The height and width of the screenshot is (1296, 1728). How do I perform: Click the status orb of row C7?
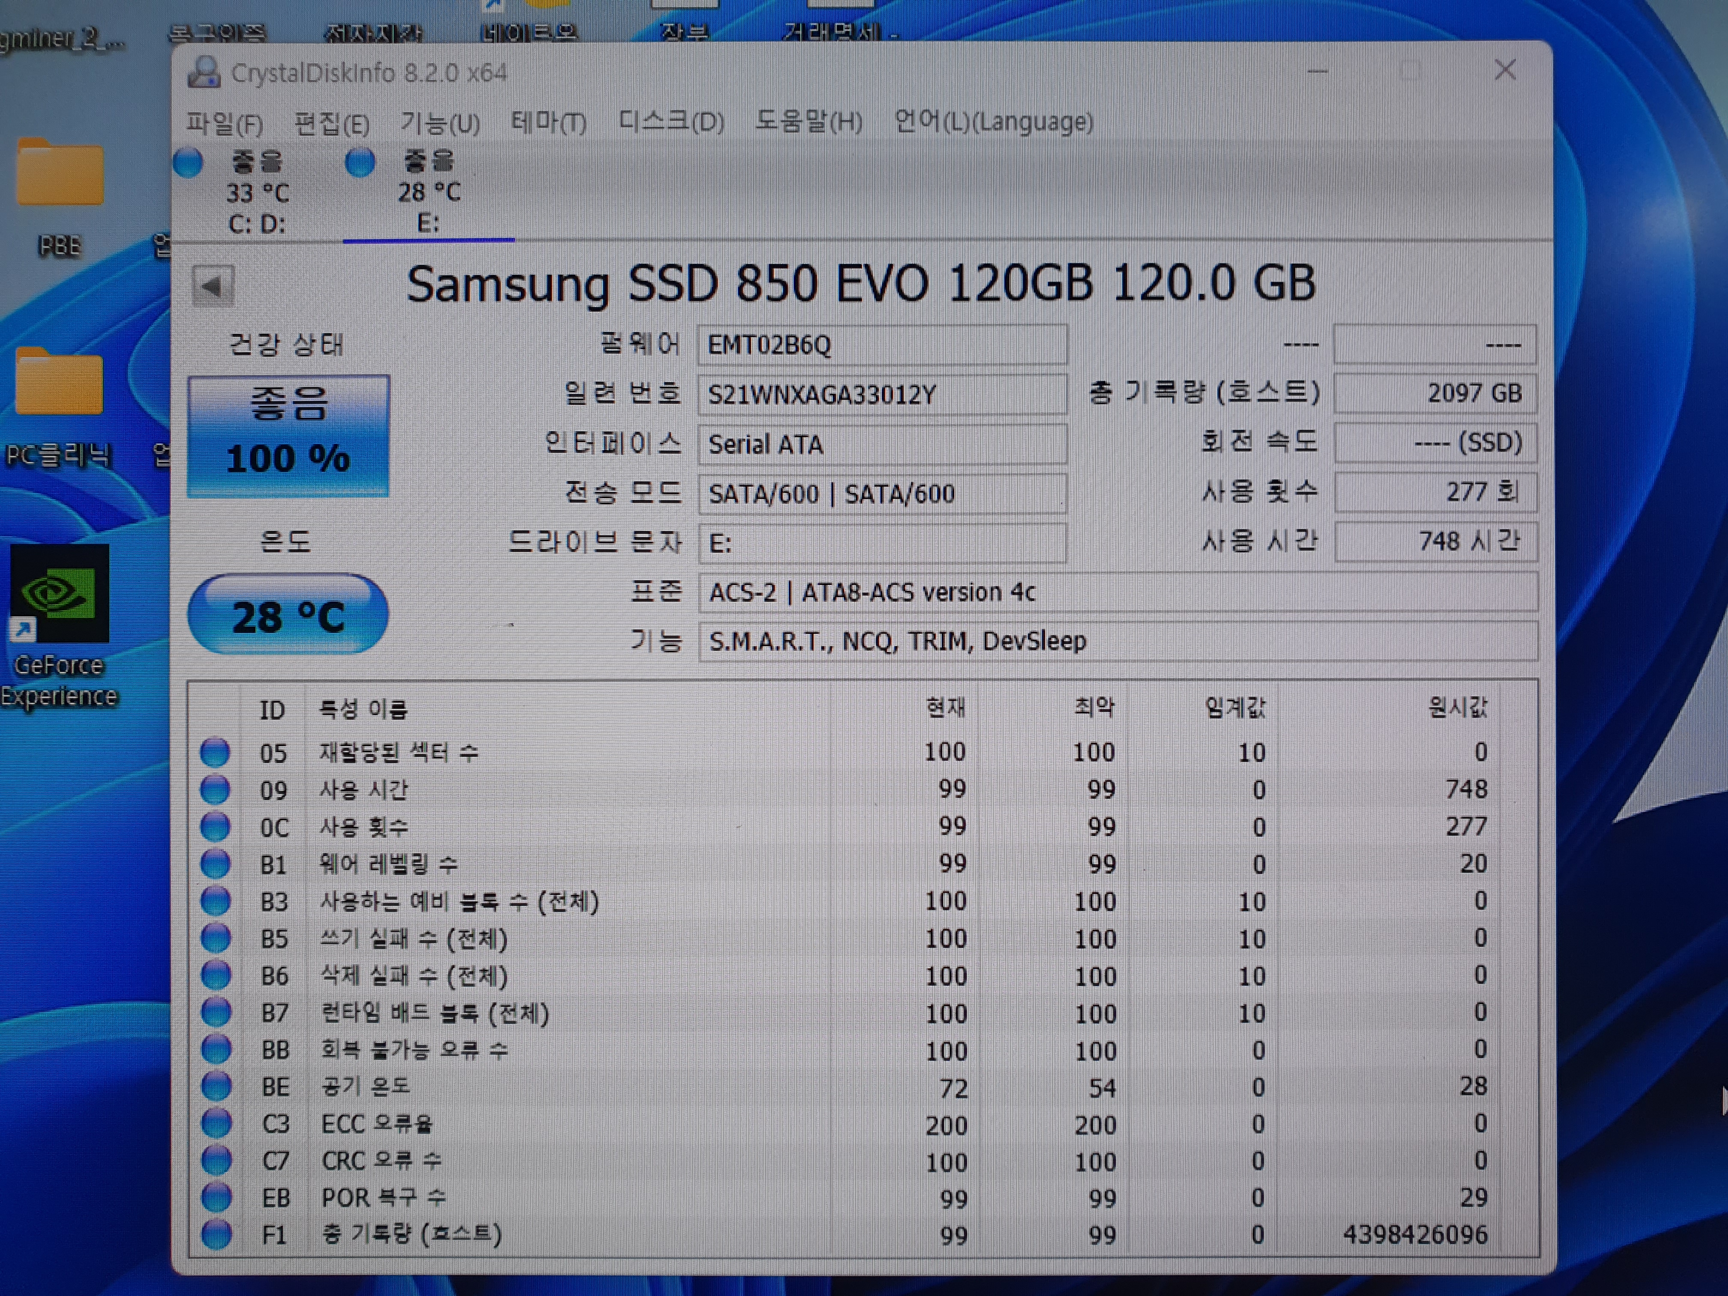pyautogui.click(x=216, y=1160)
